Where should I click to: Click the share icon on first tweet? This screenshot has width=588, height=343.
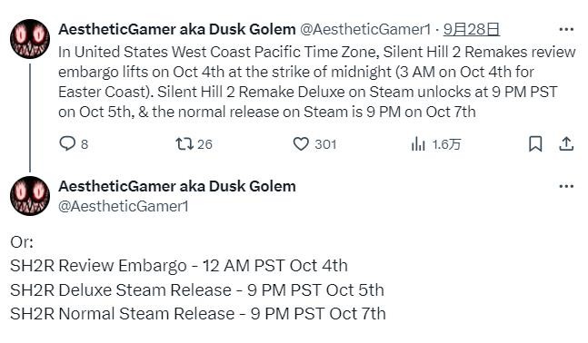[x=566, y=143]
